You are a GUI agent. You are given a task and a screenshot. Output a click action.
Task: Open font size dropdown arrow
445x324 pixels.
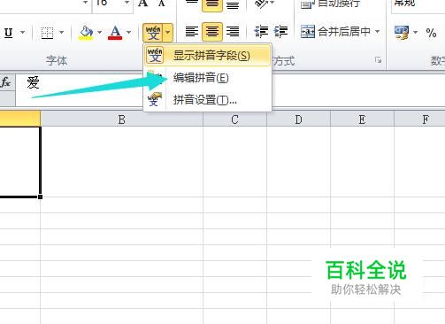click(127, 3)
